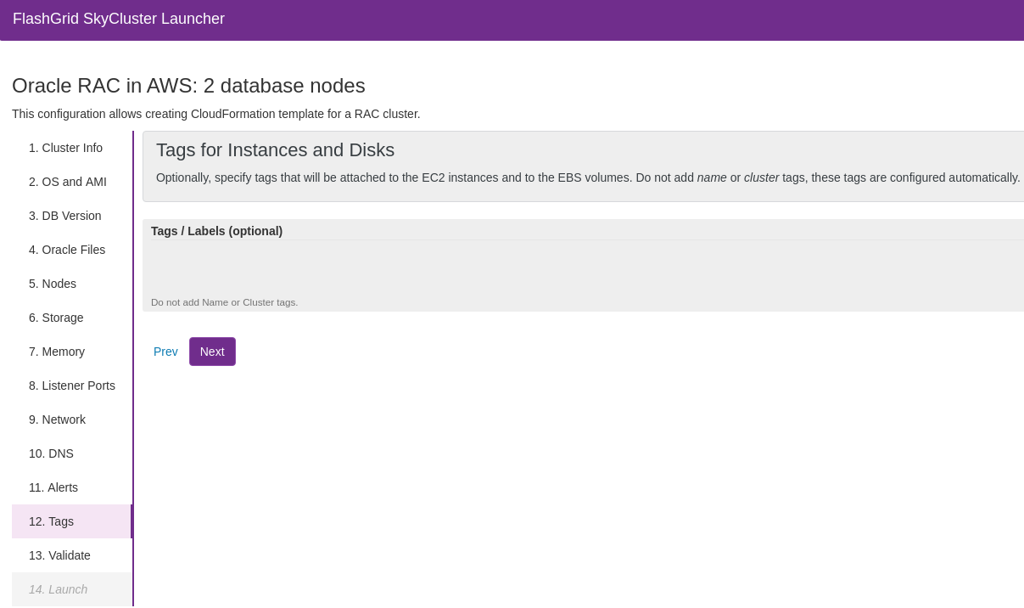Click the FlashGrid SkyCluster Launcher header title
The image size is (1024, 608).
(119, 19)
